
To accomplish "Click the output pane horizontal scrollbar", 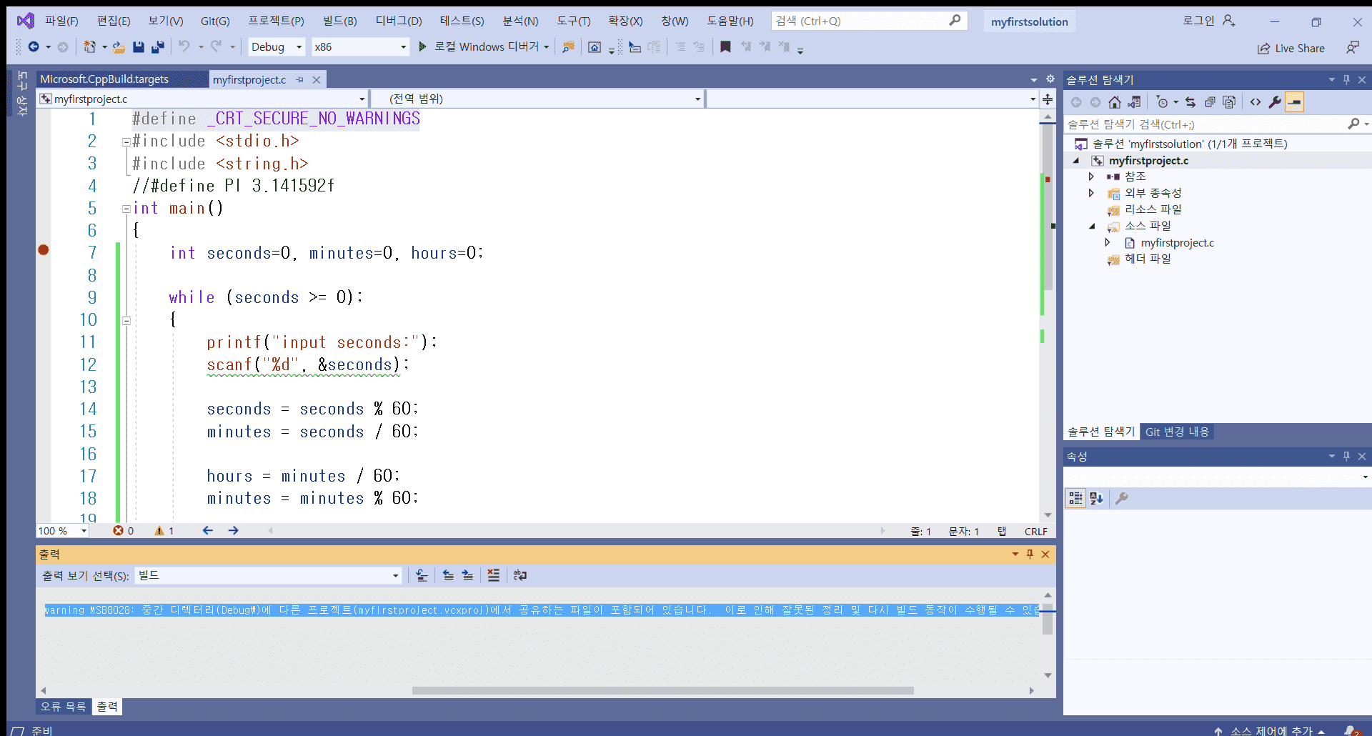I will click(662, 690).
